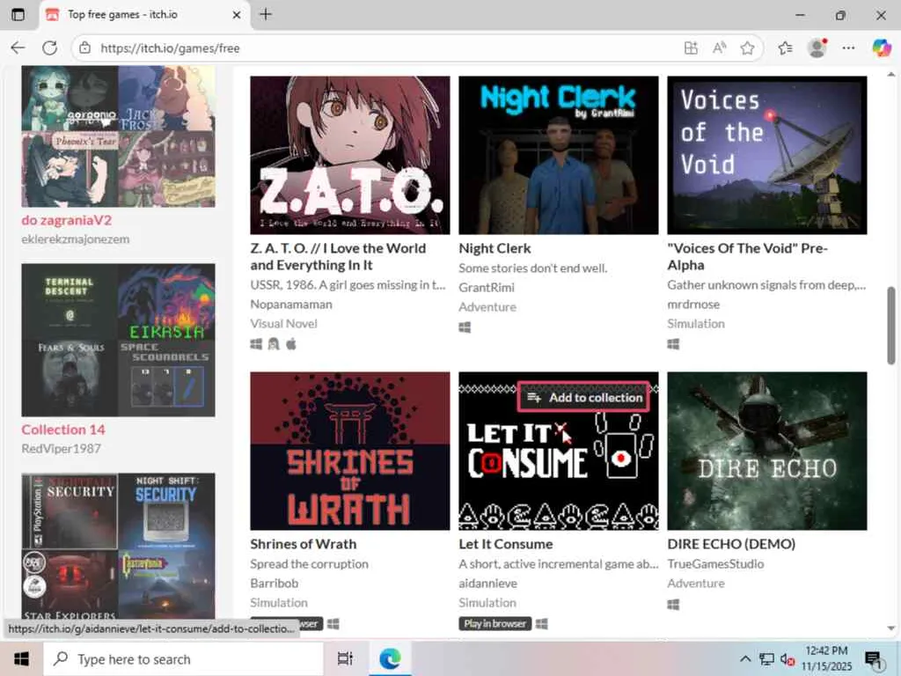Reload the itch.io page
The height and width of the screenshot is (676, 901).
click(x=50, y=48)
